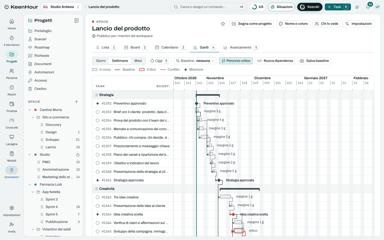This screenshot has width=384, height=240.
Task: Click Idea creativa scelta red milestone diamond
Action: [233, 214]
